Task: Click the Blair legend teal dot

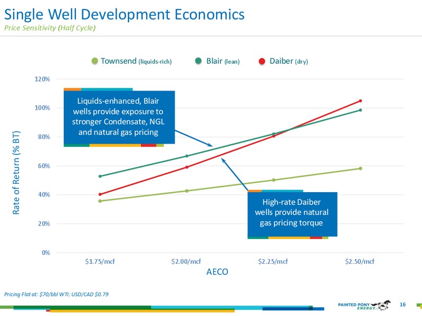Action: [198, 61]
